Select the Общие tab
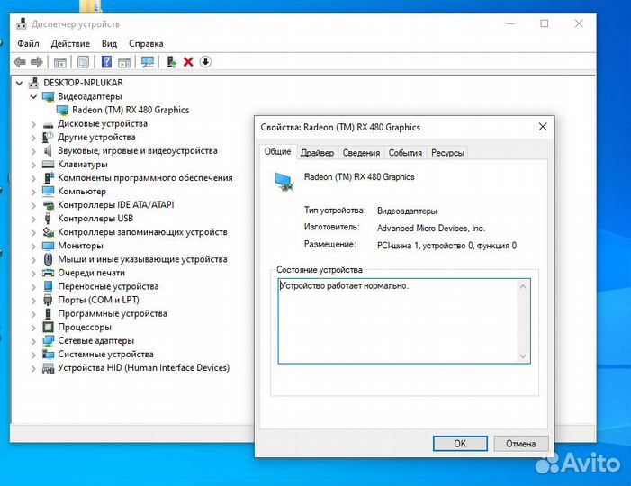 point(277,152)
